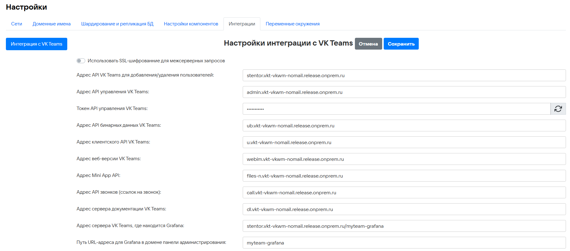Select the Интеграции tab
Screen dimensions: 570x251
pos(242,24)
